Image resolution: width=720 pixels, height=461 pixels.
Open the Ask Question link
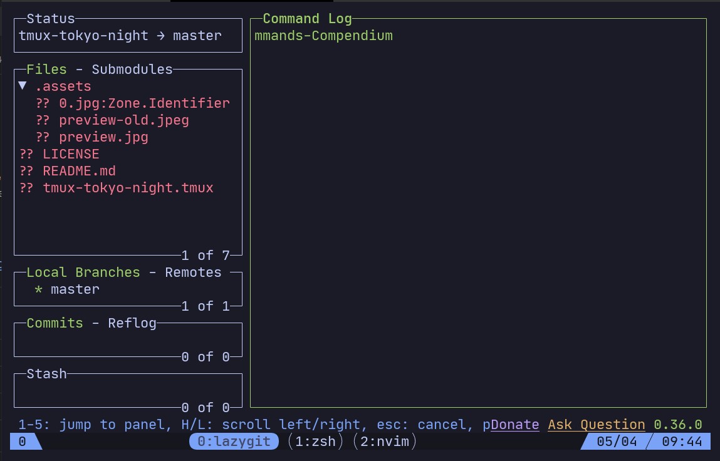pos(597,424)
